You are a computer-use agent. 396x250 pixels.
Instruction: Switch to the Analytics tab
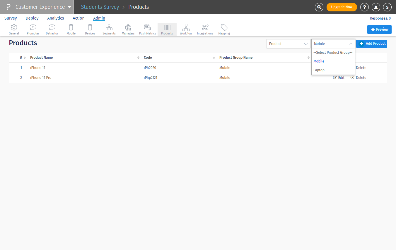(56, 18)
